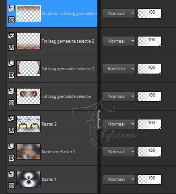Image resolution: width=176 pixels, height=194 pixels.
Task: Click layer type icon of Raster 2
Action: pos(11,119)
